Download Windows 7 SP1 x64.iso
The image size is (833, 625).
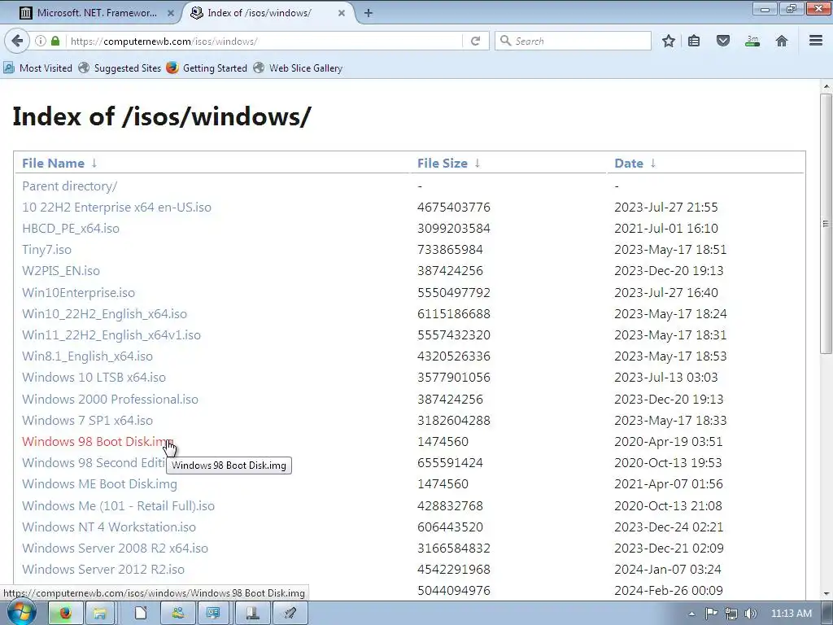87,421
